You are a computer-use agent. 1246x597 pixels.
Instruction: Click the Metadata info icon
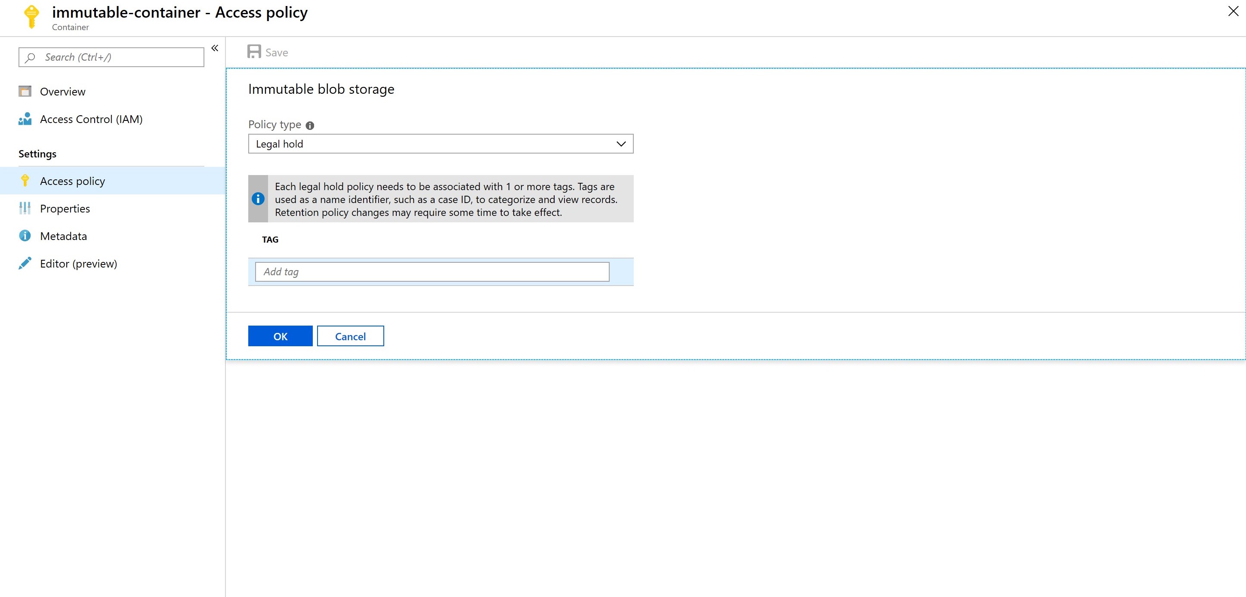click(25, 236)
